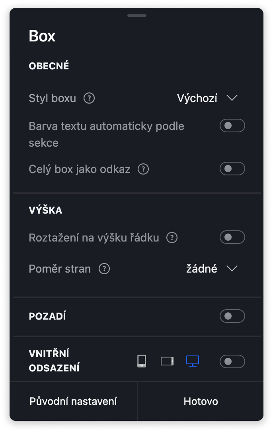
Task: Click chevron arrow next to Výchozí
Action: tap(232, 98)
